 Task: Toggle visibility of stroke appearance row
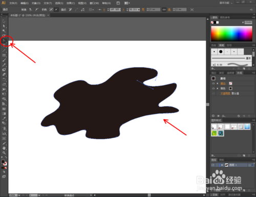pyautogui.click(x=214, y=83)
